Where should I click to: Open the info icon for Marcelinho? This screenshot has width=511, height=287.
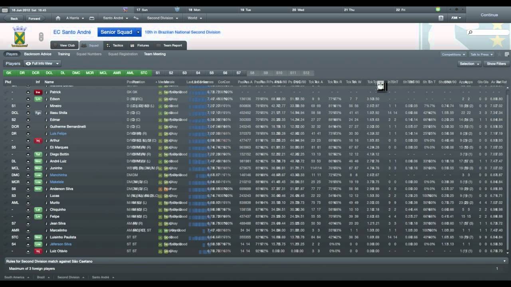(x=46, y=230)
